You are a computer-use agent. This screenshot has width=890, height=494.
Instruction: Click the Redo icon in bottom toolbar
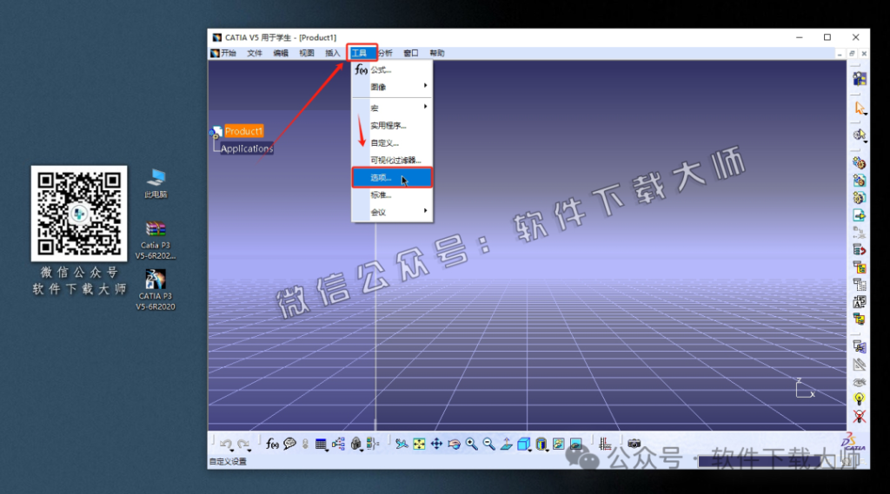[x=243, y=444]
